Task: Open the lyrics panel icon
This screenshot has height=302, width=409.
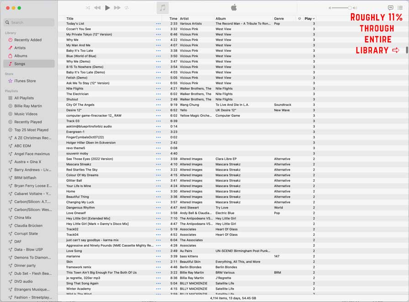Action: [390, 8]
